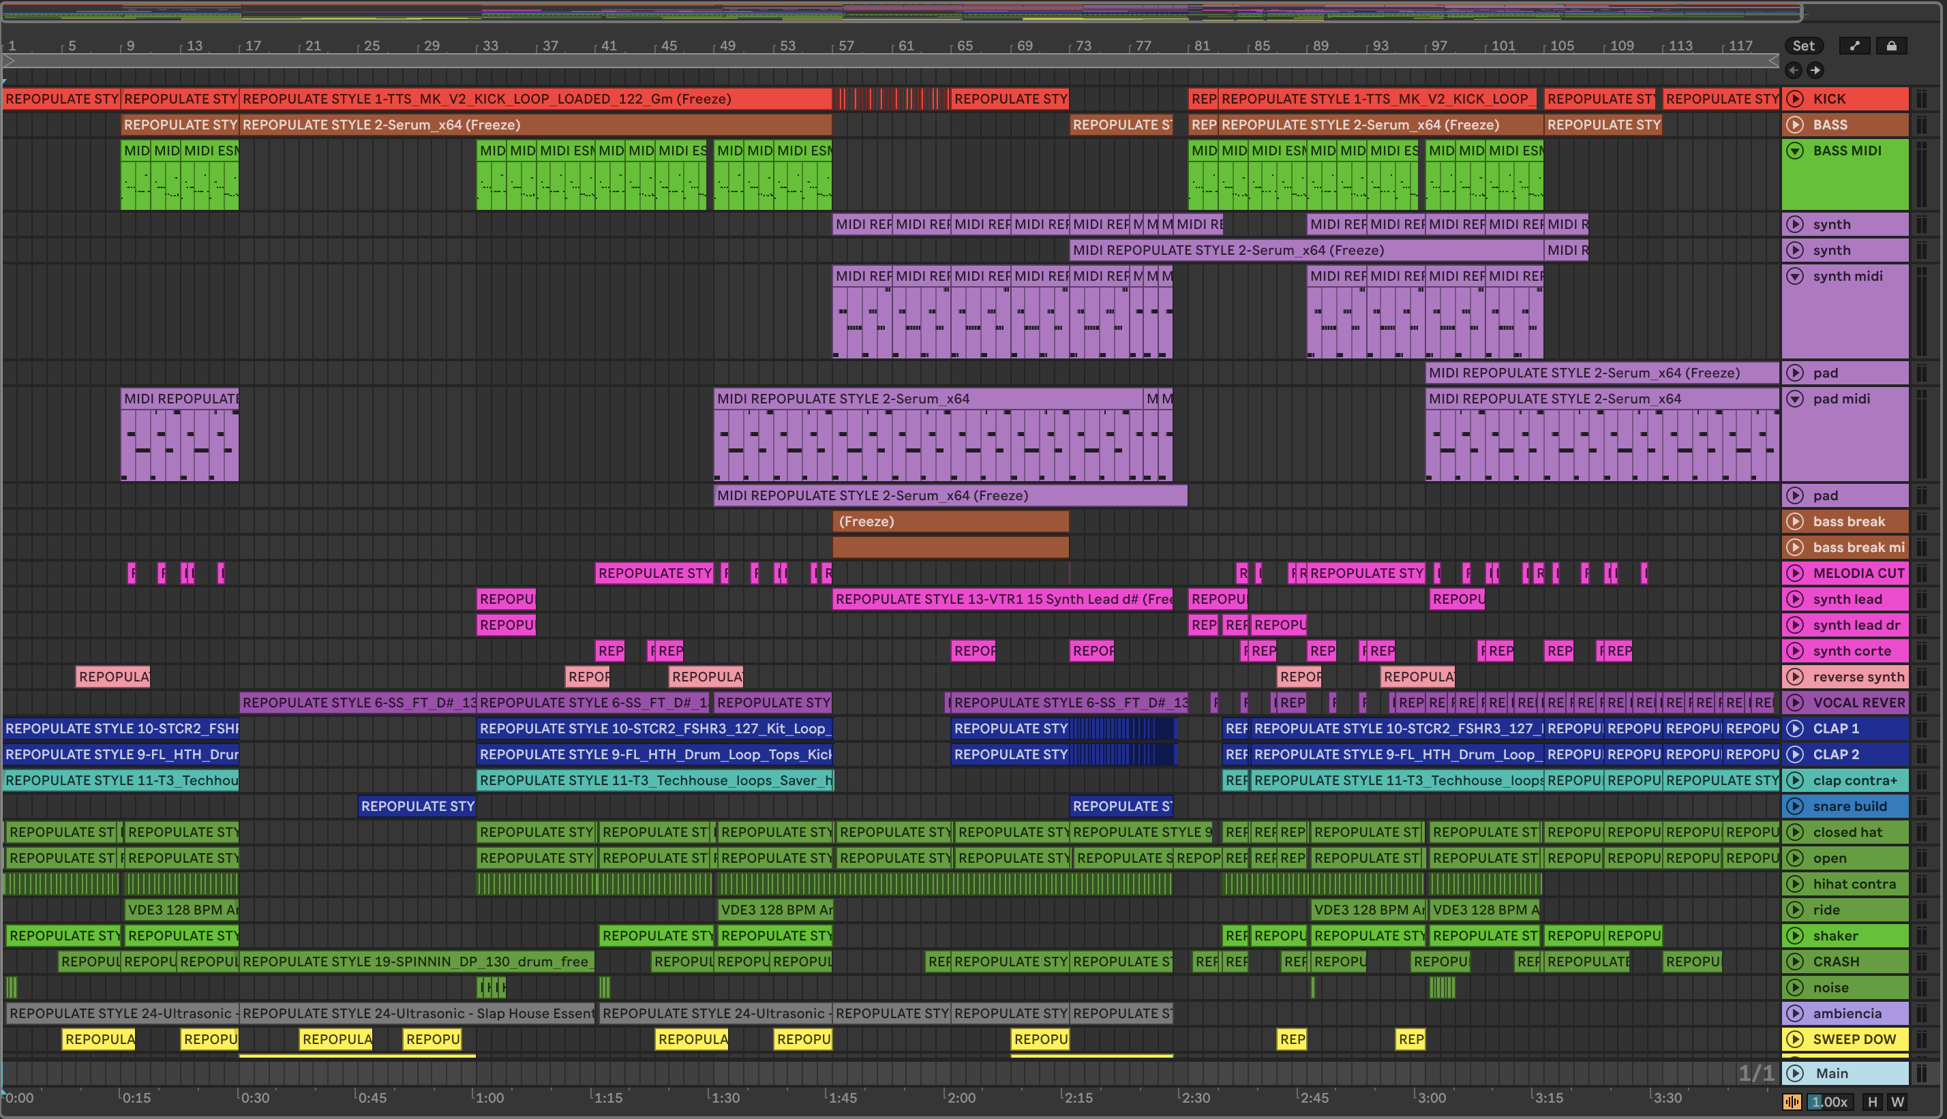Select the VDE3 128 BPM ride clip
This screenshot has width=1947, height=1119.
click(x=182, y=910)
